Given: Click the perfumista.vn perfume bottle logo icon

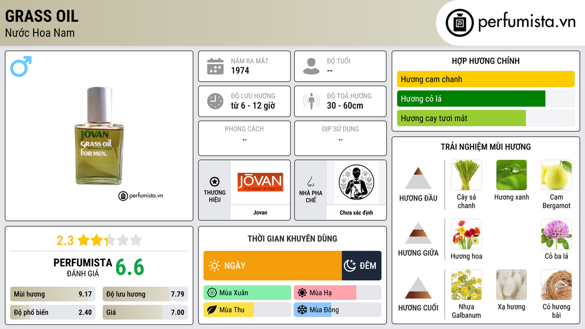Looking at the screenshot, I should [x=459, y=23].
